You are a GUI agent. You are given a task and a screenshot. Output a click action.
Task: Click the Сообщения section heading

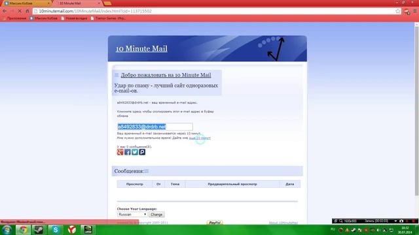point(129,171)
